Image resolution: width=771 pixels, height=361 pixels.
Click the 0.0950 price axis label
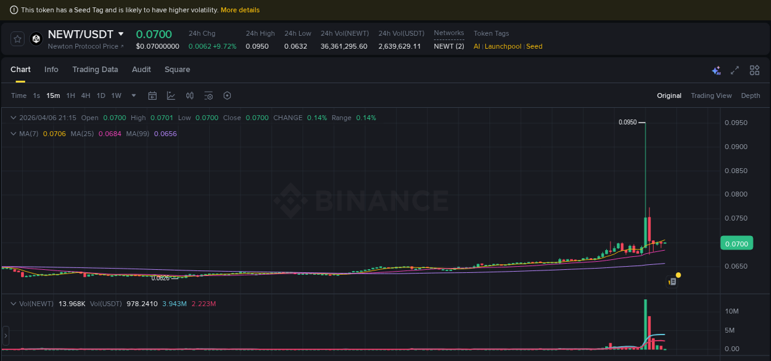tap(736, 123)
